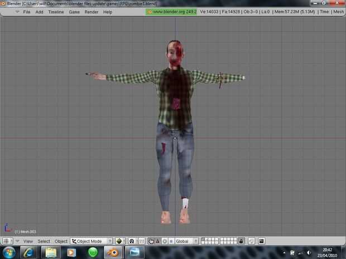Click Select in the 3D view header
The width and height of the screenshot is (346, 259).
(44, 241)
